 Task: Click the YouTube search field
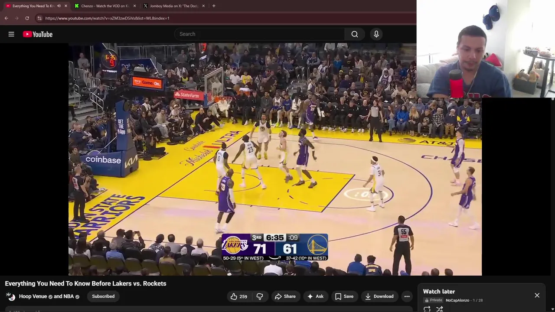click(x=259, y=34)
